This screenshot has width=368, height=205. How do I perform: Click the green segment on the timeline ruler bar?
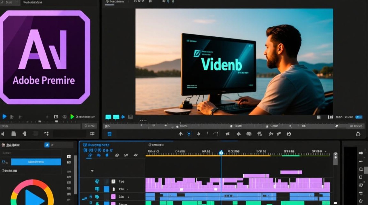click(x=291, y=156)
